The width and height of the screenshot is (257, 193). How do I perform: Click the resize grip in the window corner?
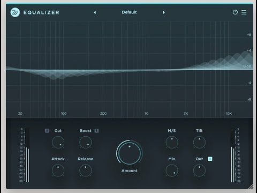click(251, 187)
